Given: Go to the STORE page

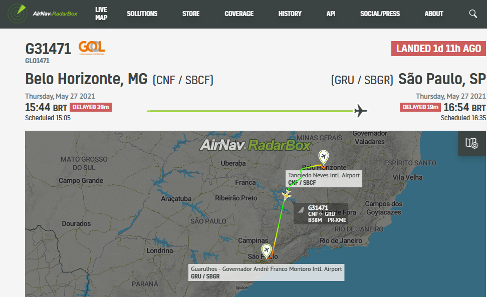Looking at the screenshot, I should (x=191, y=14).
